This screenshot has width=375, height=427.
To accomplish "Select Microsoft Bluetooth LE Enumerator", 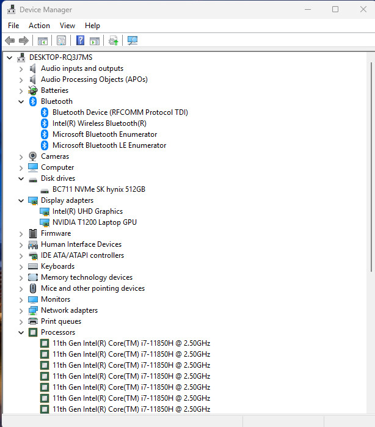I will 109,145.
